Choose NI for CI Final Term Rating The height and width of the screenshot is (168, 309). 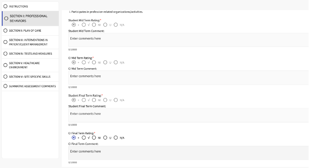(94, 137)
